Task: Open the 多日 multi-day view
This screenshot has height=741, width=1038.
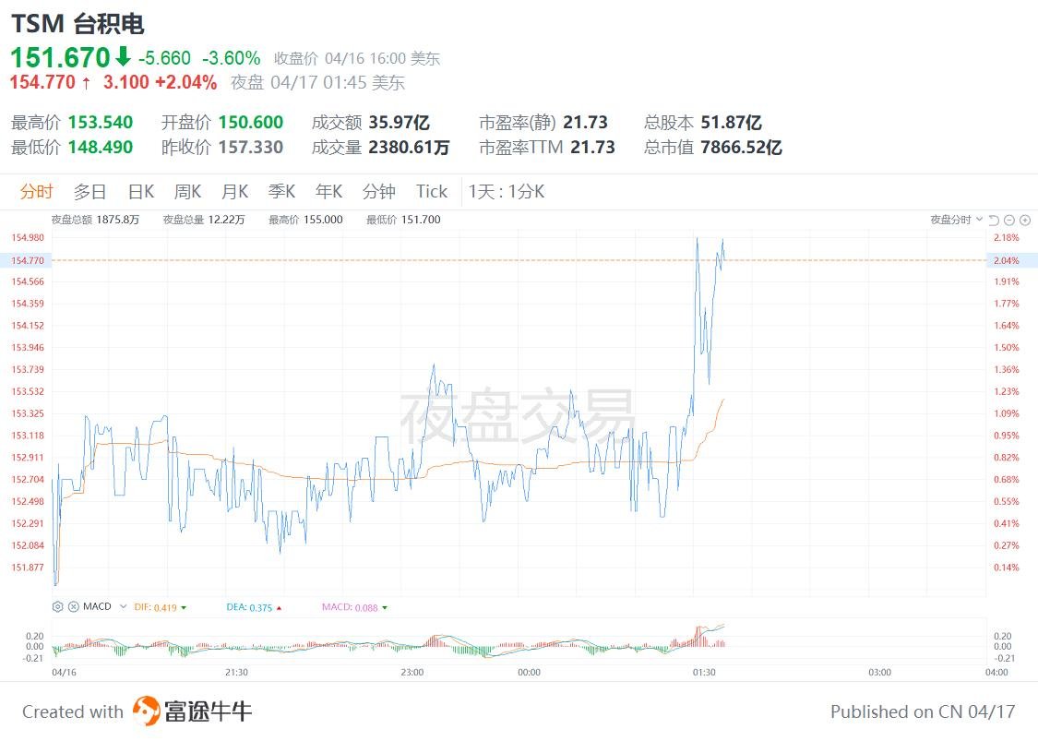Action: point(90,192)
